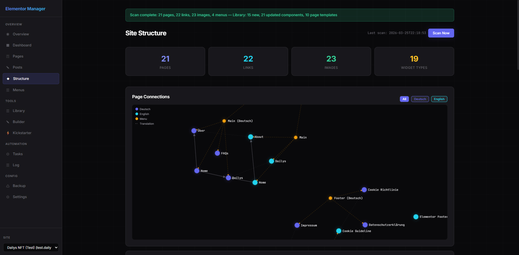Viewport: 519px width, 255px height.
Task: Click the Scan Now button
Action: pos(441,33)
